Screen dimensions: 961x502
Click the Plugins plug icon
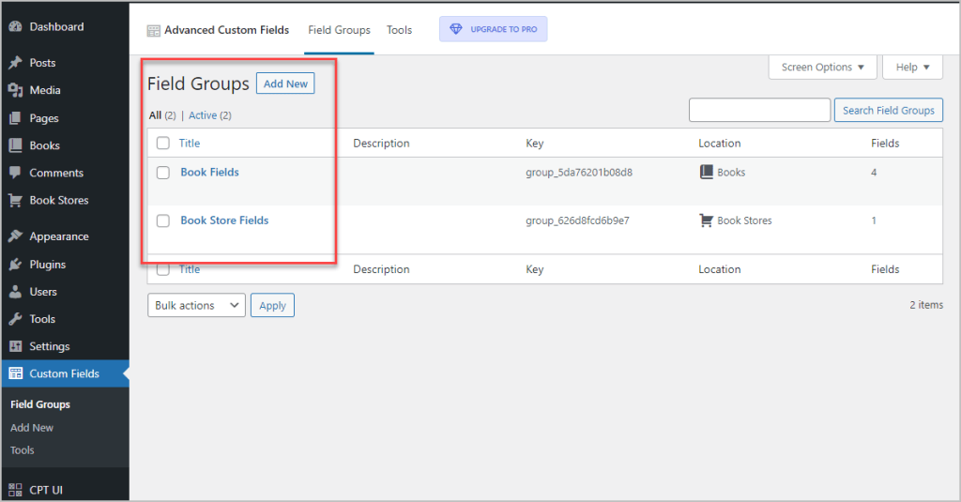click(15, 265)
